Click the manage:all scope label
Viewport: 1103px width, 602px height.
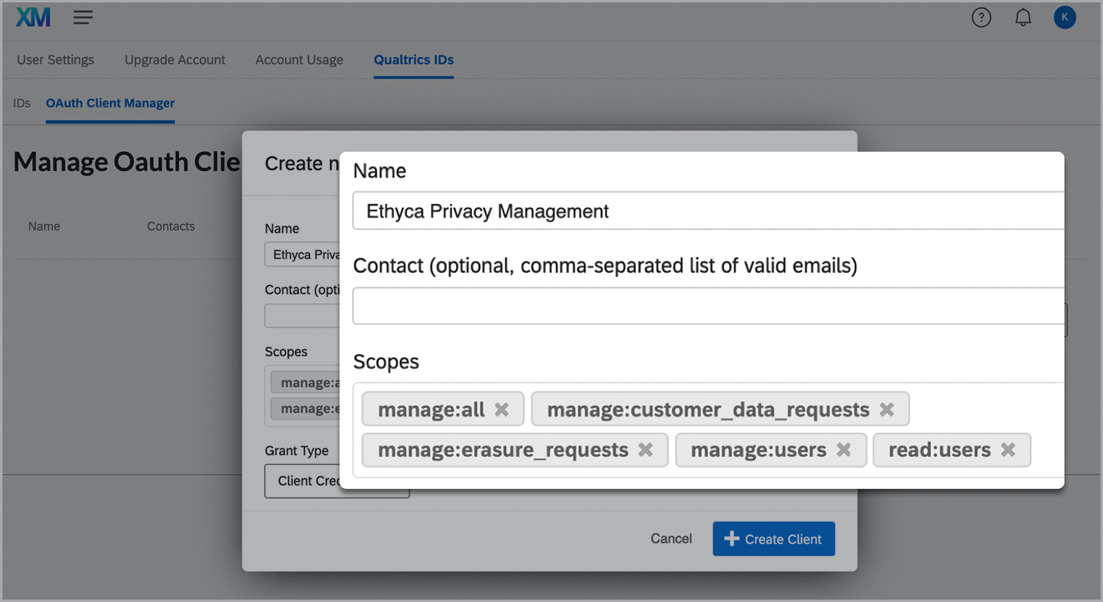[x=431, y=409]
